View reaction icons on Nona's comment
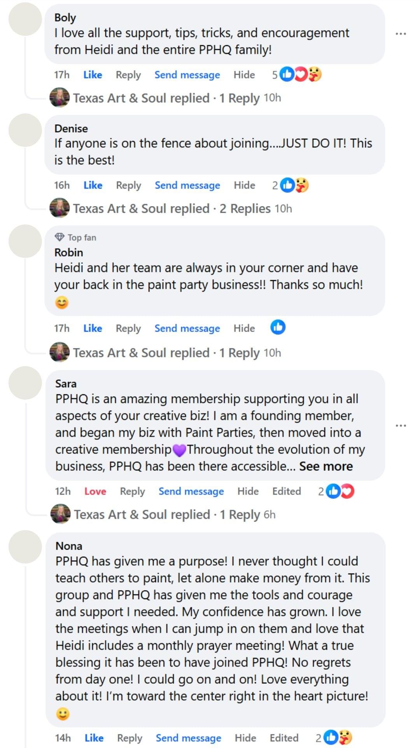Screen dimensions: 420x748 [x=337, y=737]
